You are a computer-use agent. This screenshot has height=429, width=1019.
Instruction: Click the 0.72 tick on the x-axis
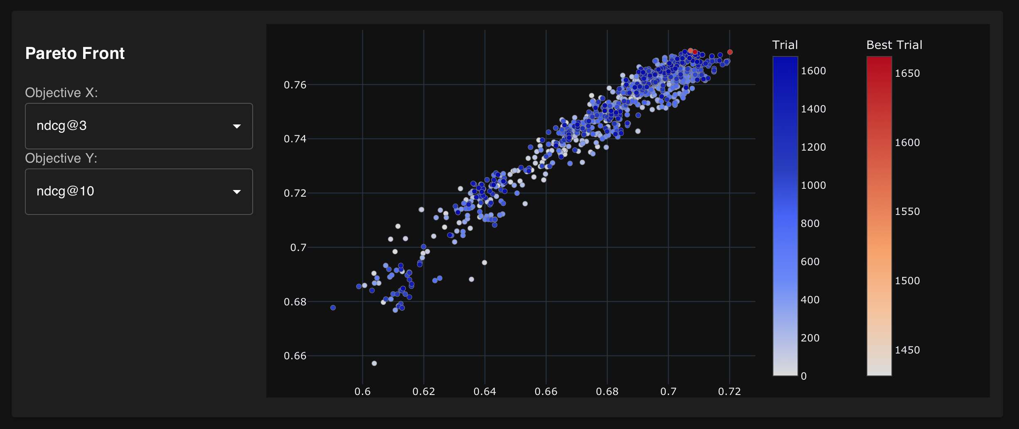pos(729,391)
